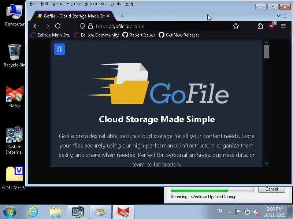
Task: Click the taskbar clock showing 2:06 PM
Action: 274,212
